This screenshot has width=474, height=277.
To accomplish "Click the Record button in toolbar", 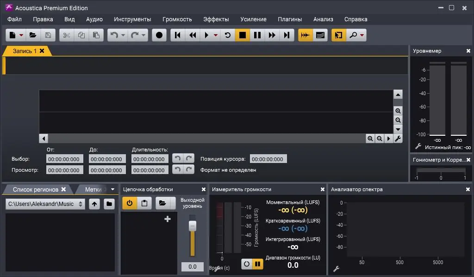I will point(159,35).
